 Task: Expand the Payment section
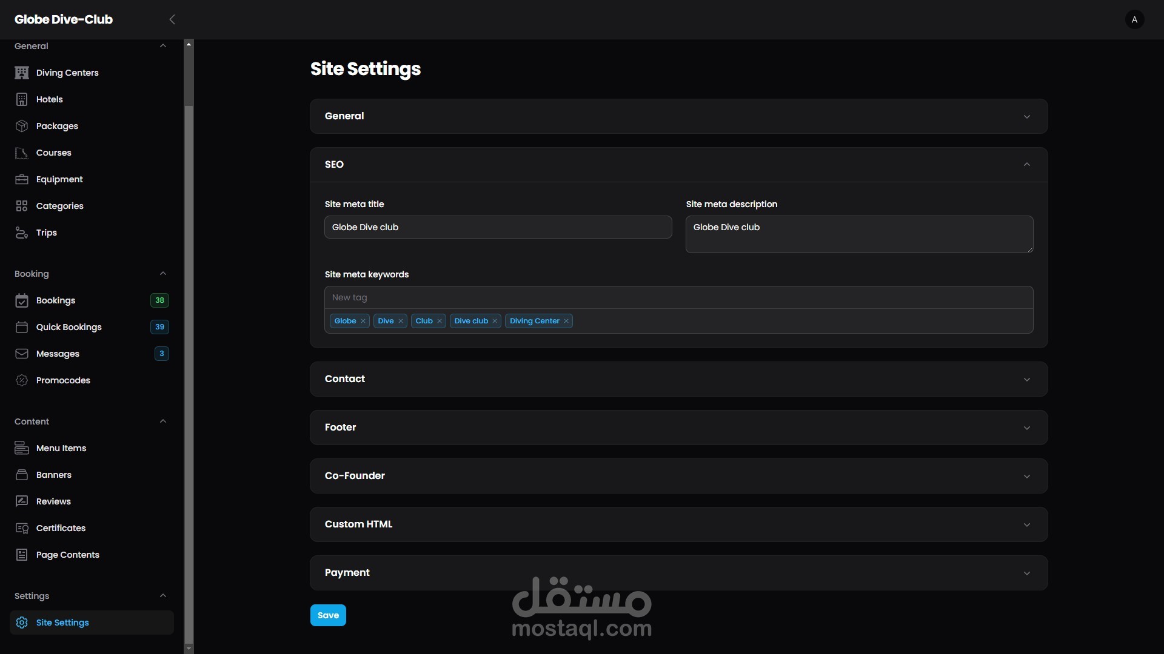tap(1026, 573)
